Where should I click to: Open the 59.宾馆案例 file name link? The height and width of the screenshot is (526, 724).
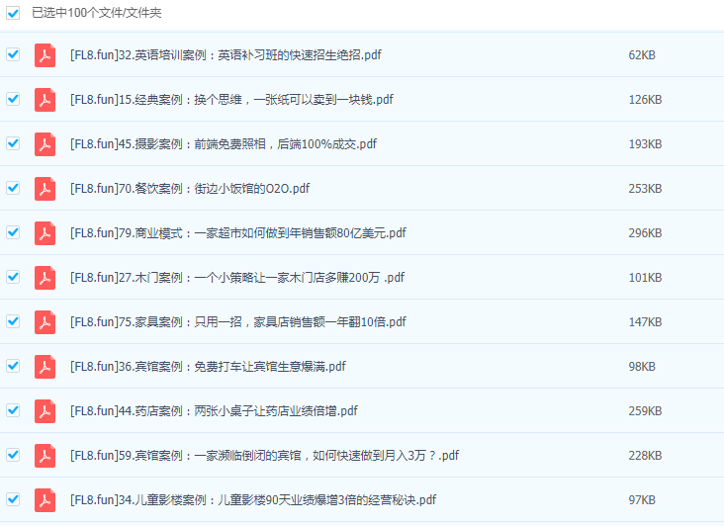pyautogui.click(x=264, y=456)
